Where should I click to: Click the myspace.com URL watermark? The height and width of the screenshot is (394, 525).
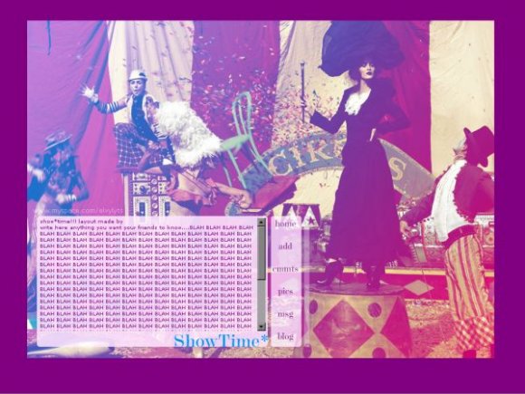tap(80, 211)
